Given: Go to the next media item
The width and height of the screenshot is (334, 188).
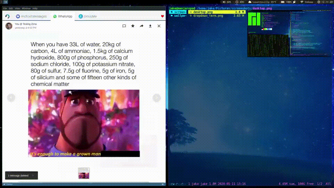Looking at the screenshot, I should click(x=157, y=98).
